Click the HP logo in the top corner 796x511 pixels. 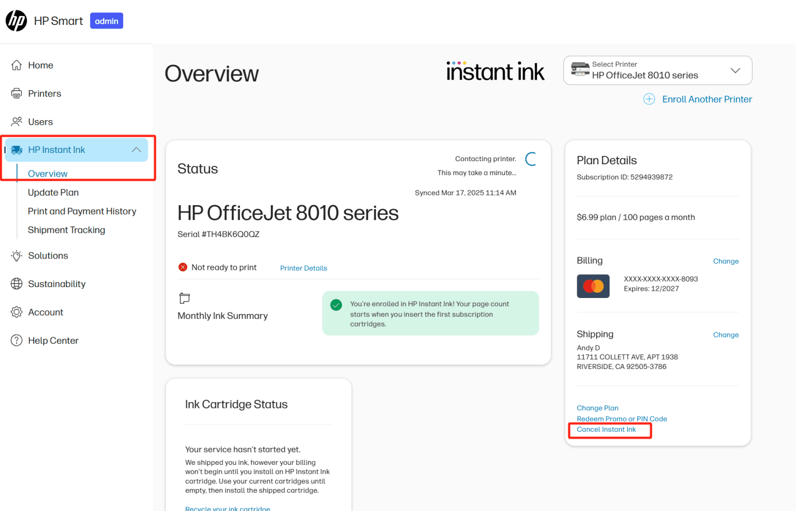(16, 21)
